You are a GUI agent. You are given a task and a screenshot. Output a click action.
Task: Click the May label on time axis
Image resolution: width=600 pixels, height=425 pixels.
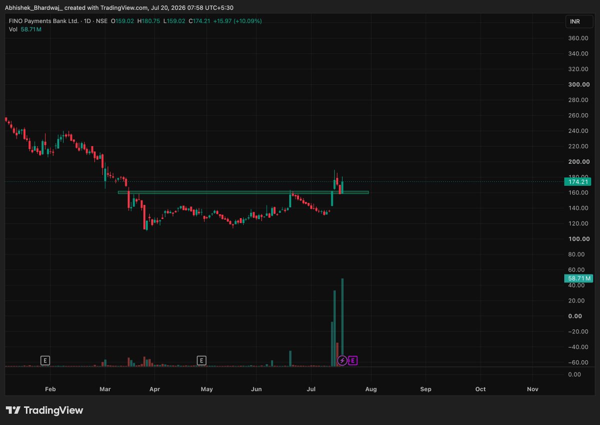tap(206, 389)
